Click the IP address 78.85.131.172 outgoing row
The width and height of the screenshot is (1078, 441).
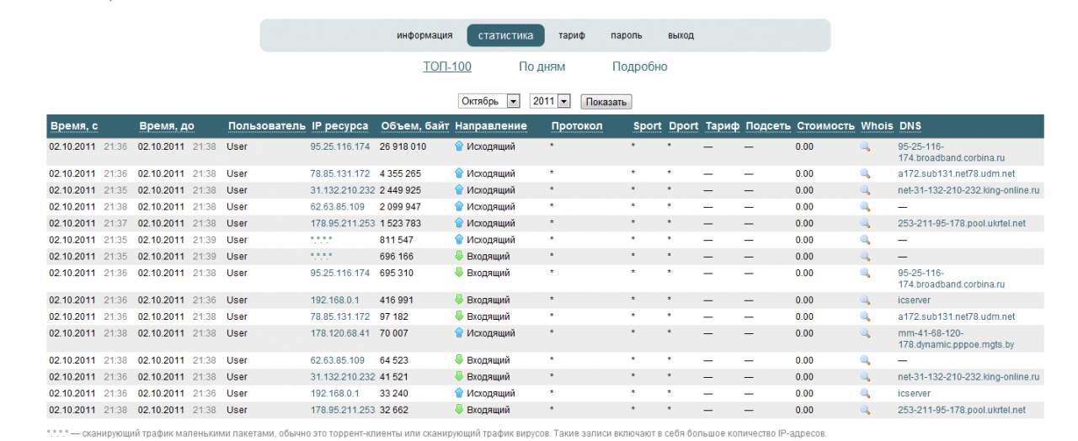pyautogui.click(x=340, y=173)
